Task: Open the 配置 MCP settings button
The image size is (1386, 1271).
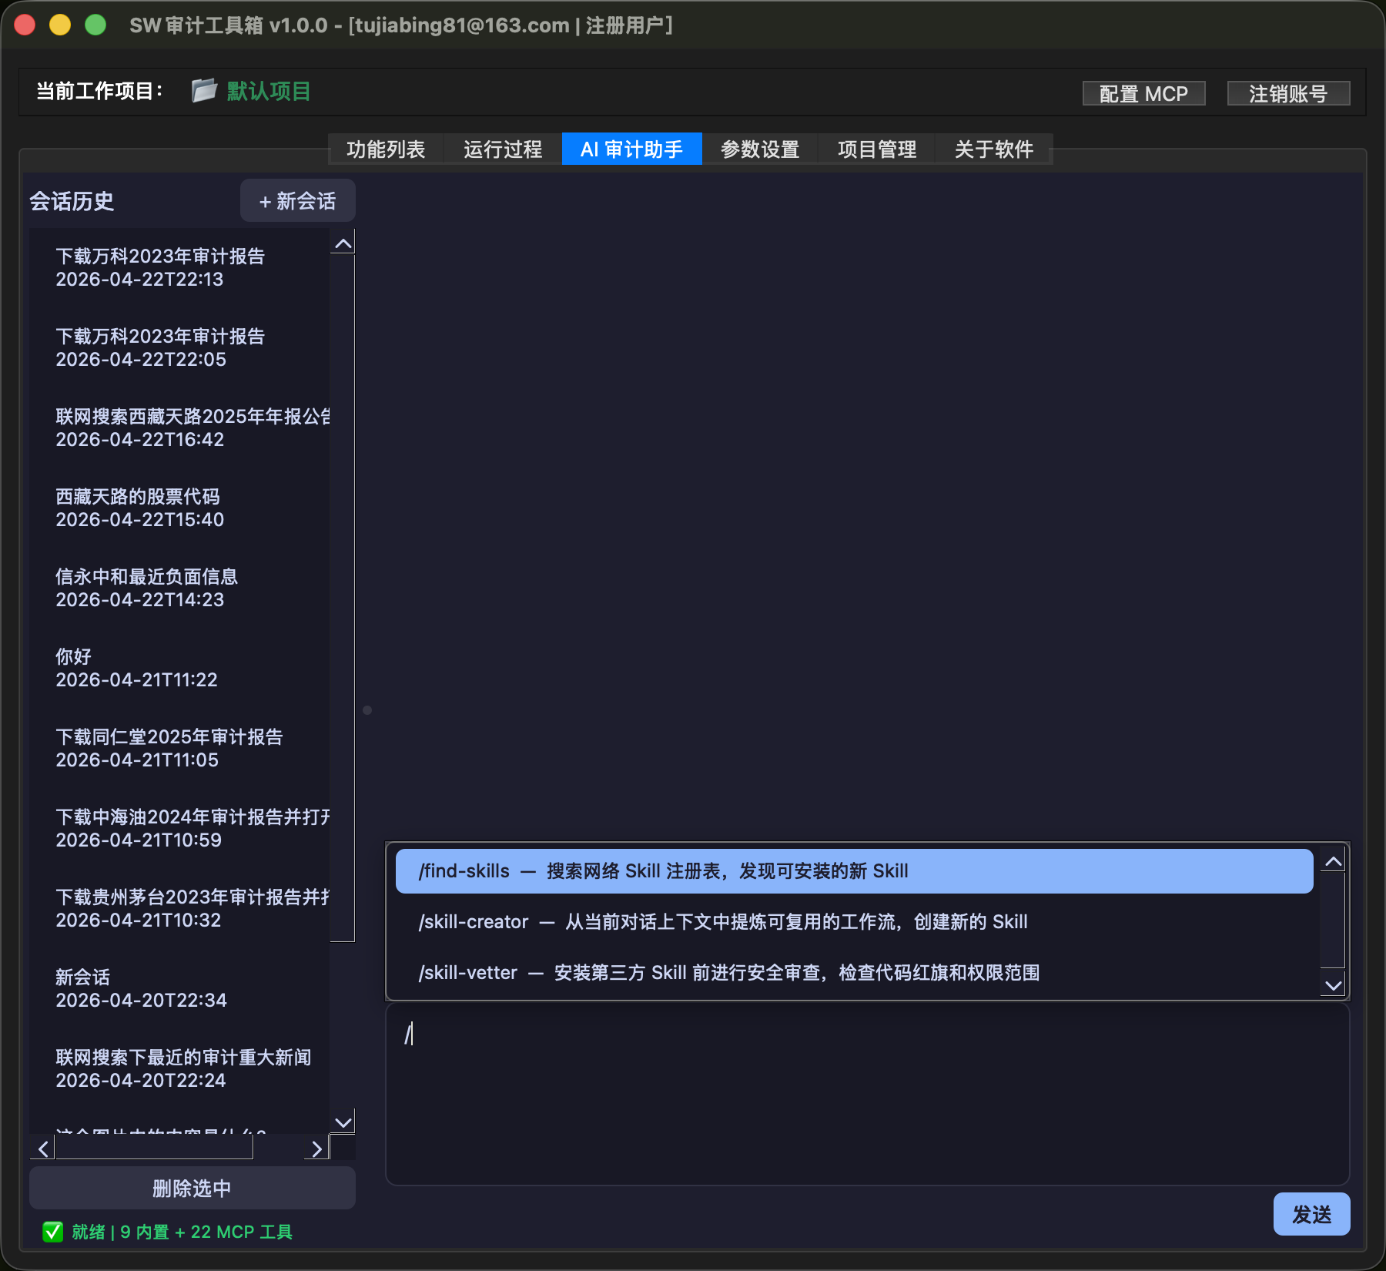Action: (1143, 94)
